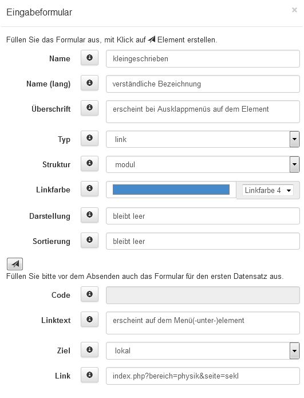Viewport: 304px width, 398px height.
Task: Open info for the Überschrift field
Action: pyautogui.click(x=89, y=108)
